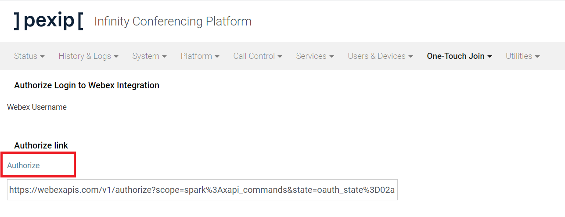Expand the System menu
This screenshot has height=217, width=565.
(149, 56)
